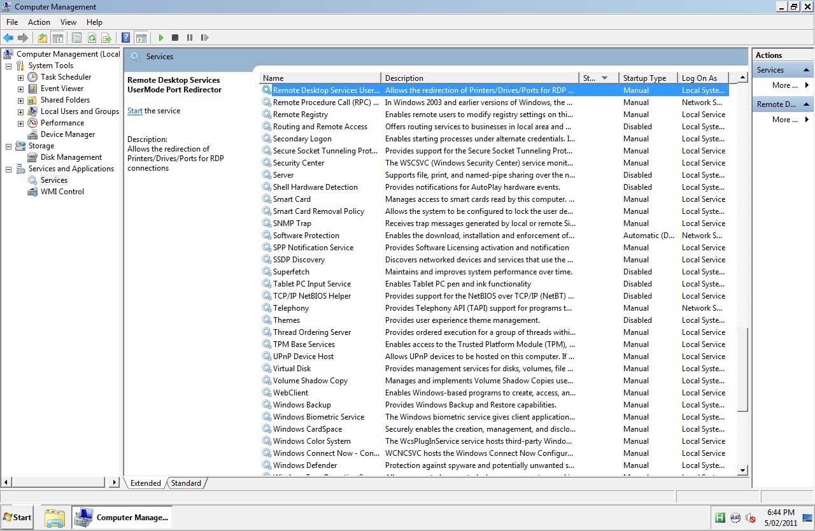Expand the Local Users and Groups node
The height and width of the screenshot is (531, 815).
tap(20, 111)
